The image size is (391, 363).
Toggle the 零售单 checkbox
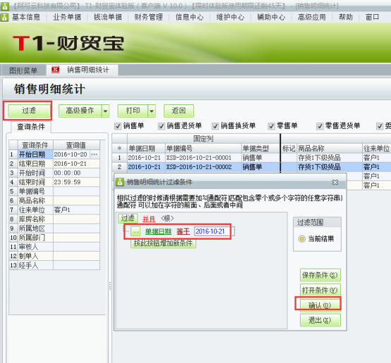click(x=271, y=126)
